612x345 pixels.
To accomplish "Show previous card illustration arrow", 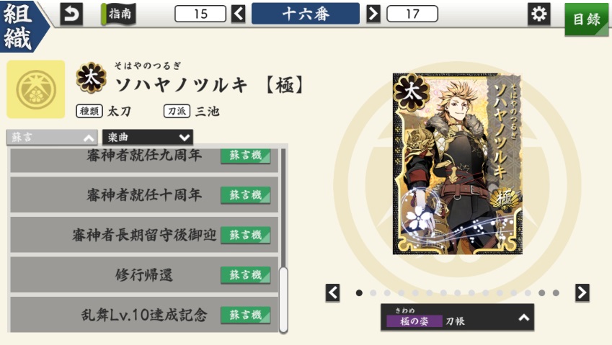I will click(332, 292).
